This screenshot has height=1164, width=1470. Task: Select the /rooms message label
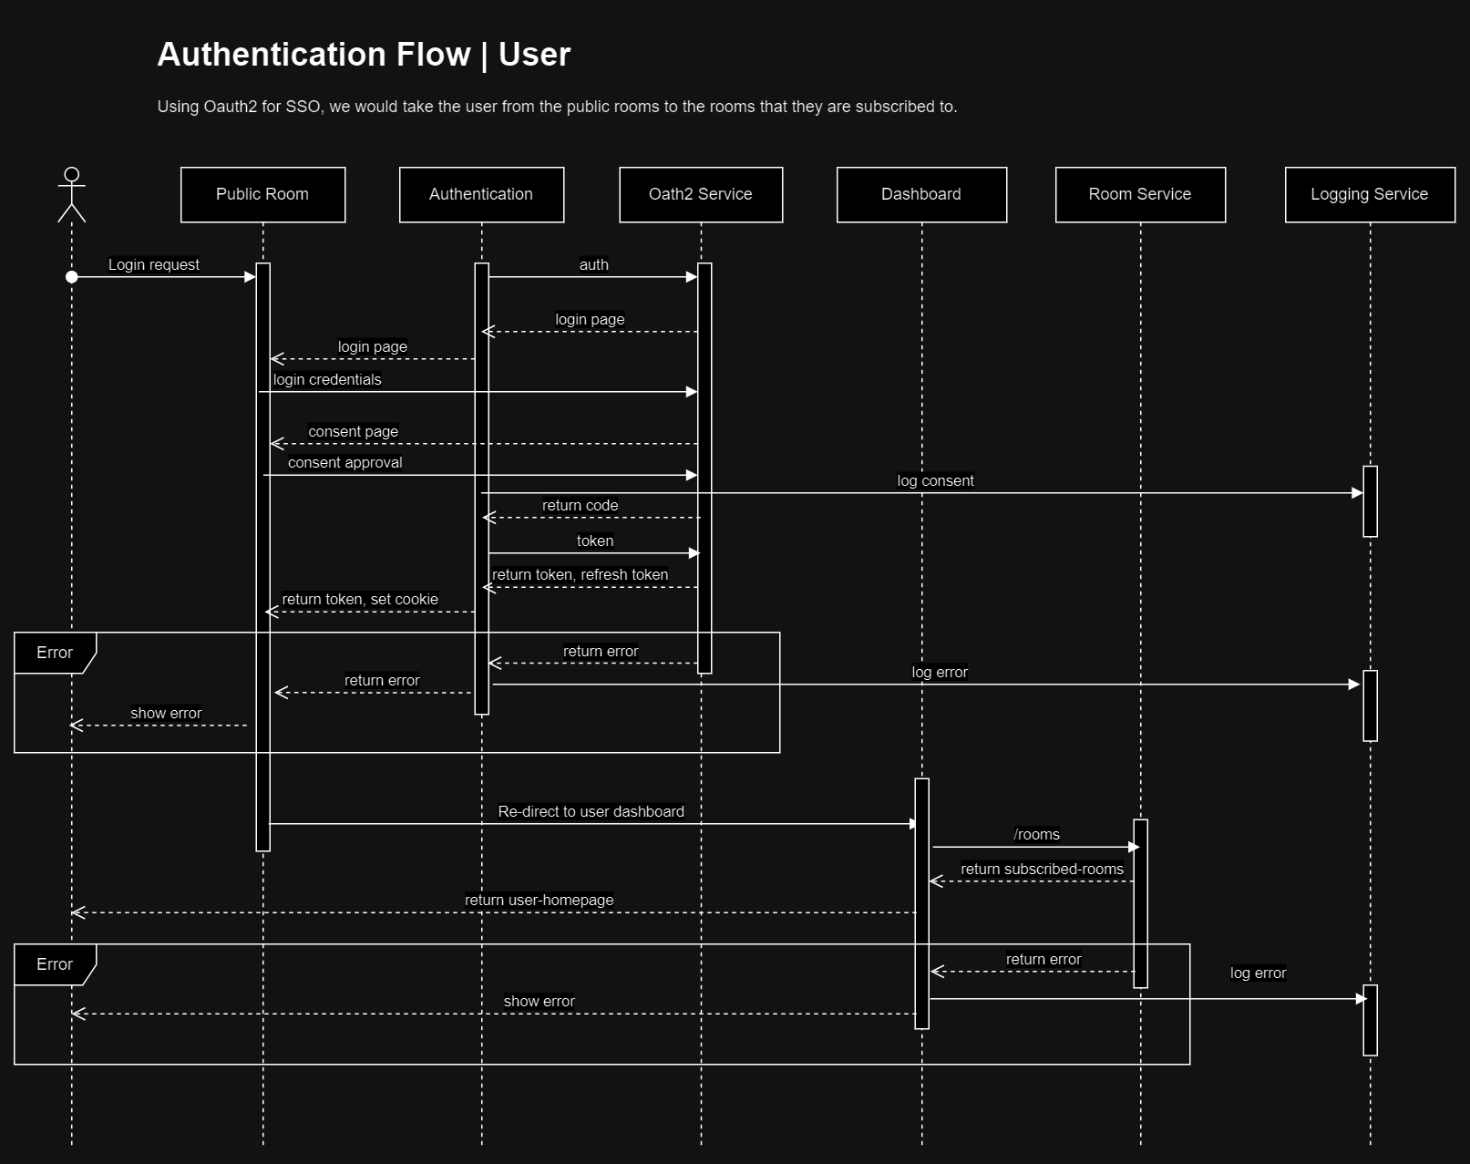(1038, 833)
